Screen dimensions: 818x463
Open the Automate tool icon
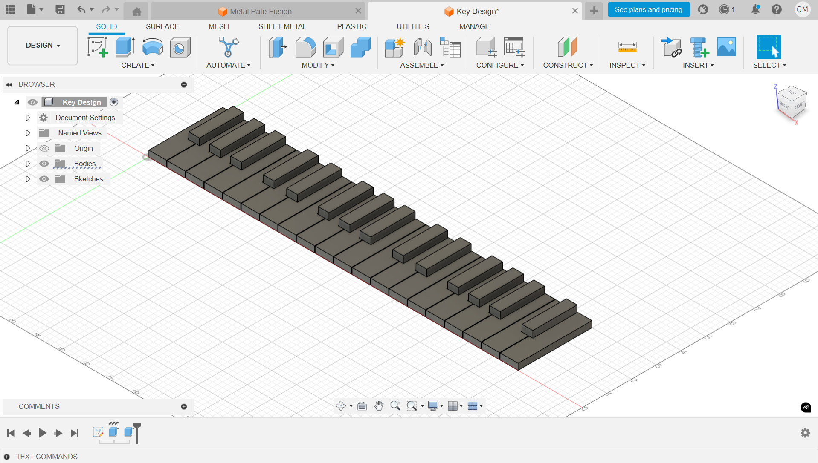click(x=229, y=47)
